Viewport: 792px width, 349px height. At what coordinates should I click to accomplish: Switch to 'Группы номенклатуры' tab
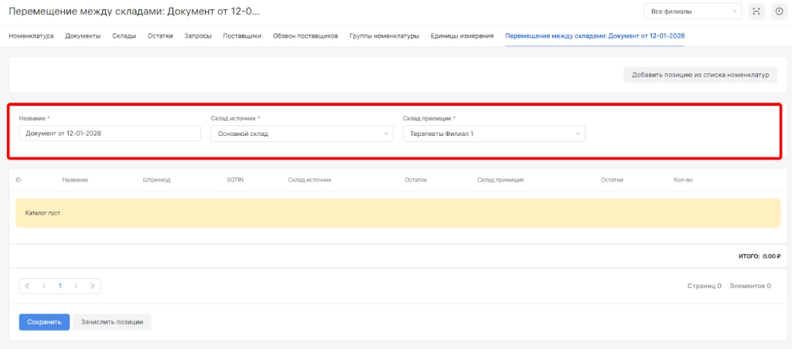point(384,36)
